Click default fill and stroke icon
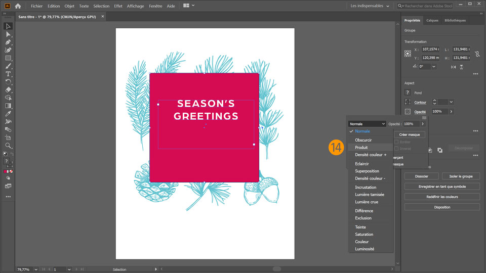The image size is (486, 273). [x=5, y=154]
